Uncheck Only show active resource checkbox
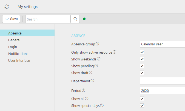The image size is (185, 111). 142,52
